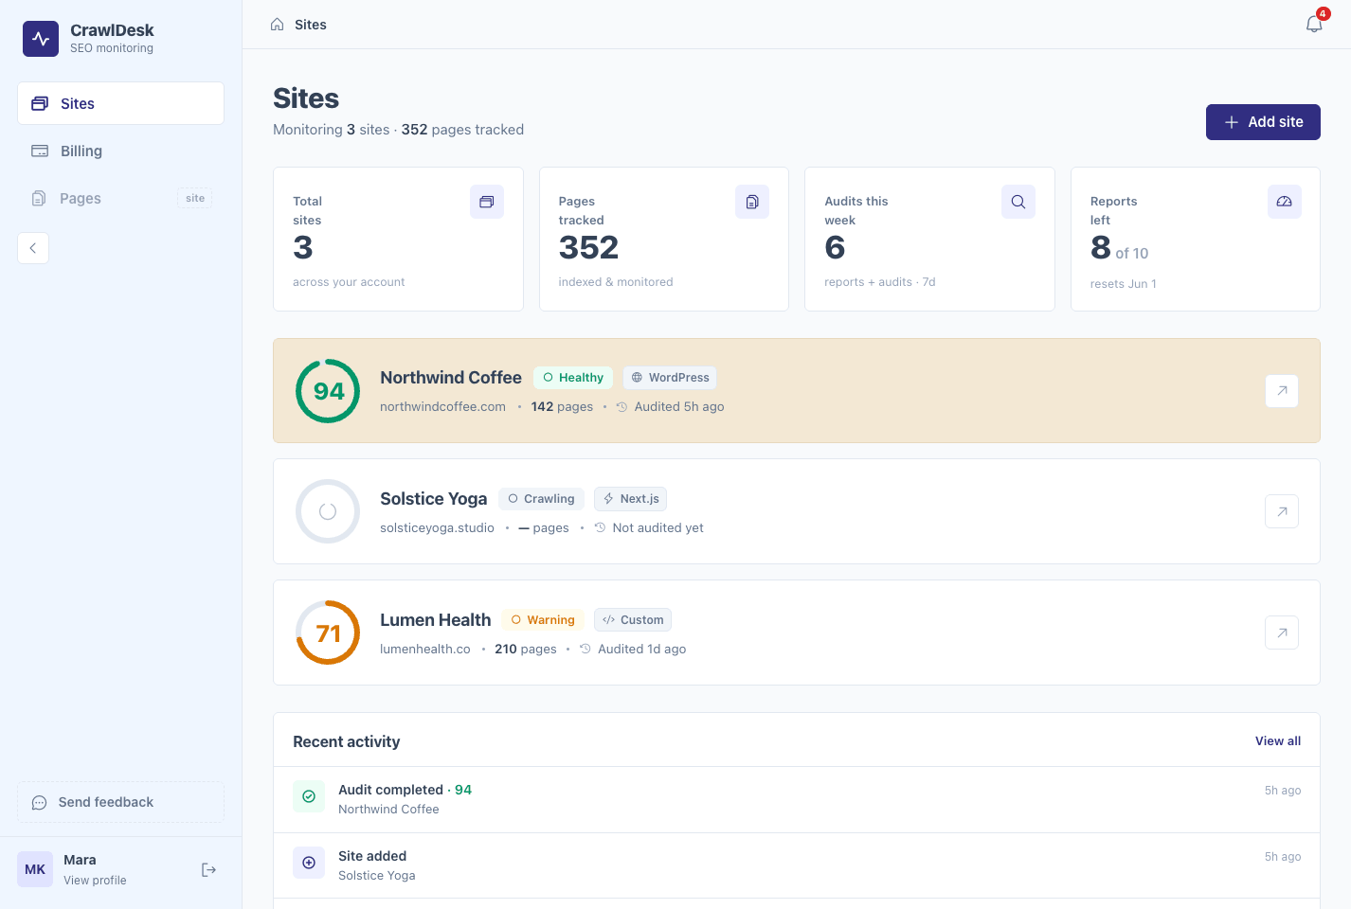Click lumenhealth.co domain text
Image resolution: width=1351 pixels, height=909 pixels.
(x=425, y=650)
